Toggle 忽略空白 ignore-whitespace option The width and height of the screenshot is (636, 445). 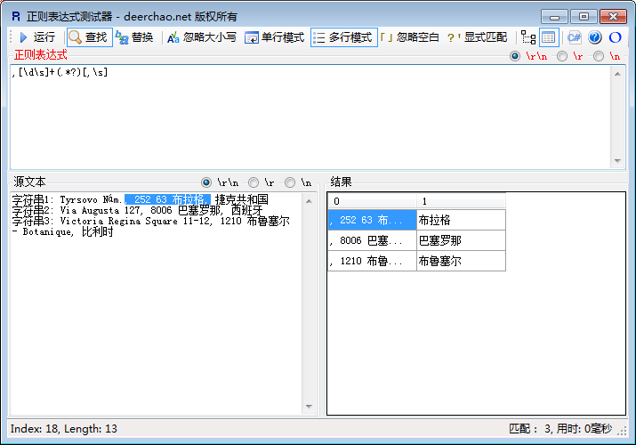410,37
